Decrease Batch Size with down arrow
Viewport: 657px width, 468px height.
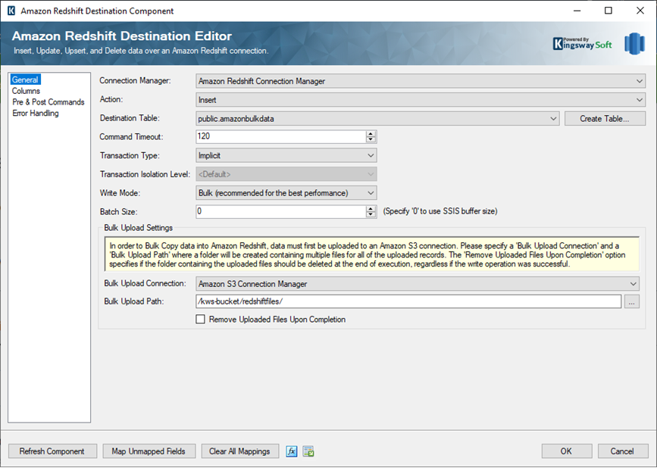[x=371, y=215]
